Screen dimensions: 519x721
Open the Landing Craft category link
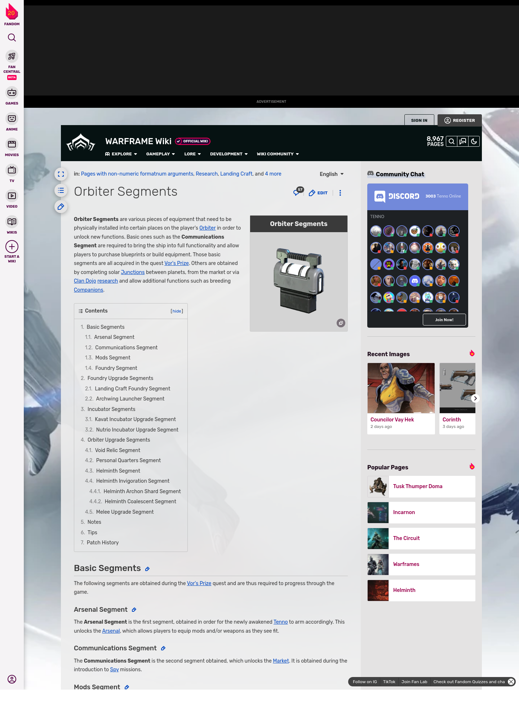(236, 174)
